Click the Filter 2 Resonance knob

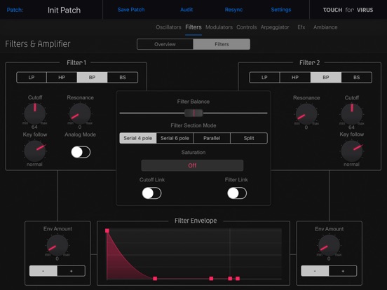pyautogui.click(x=306, y=114)
